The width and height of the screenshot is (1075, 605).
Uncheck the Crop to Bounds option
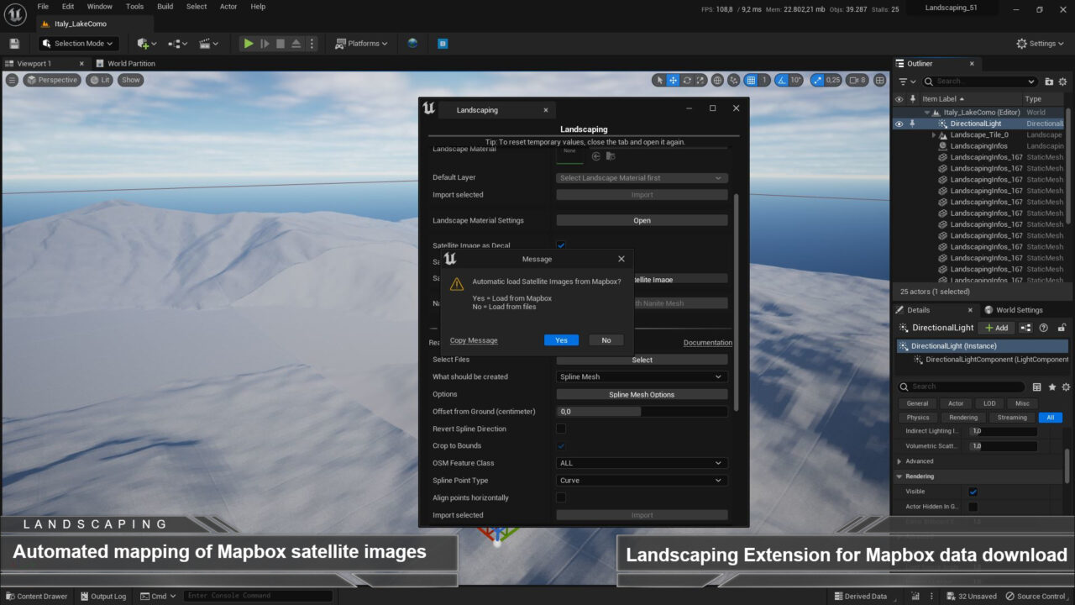pyautogui.click(x=561, y=445)
